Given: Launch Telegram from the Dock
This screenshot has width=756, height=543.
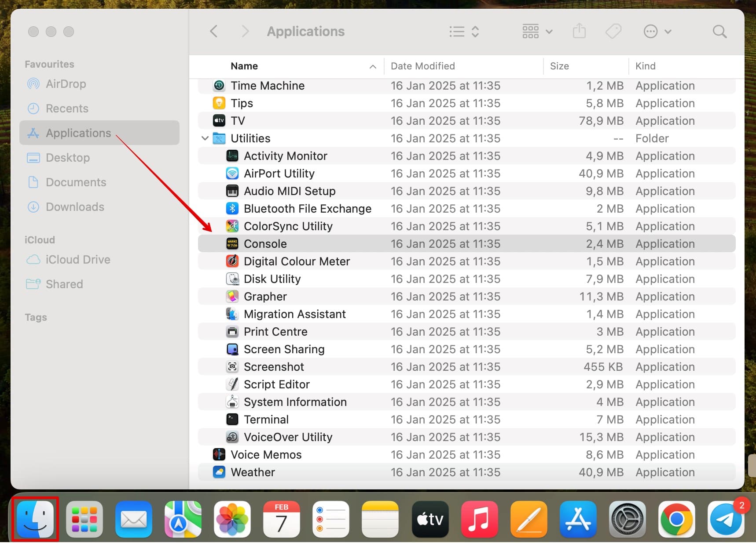Looking at the screenshot, I should (726, 519).
